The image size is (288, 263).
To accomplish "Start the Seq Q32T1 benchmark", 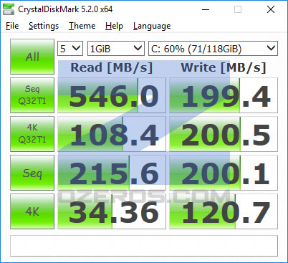I will pyautogui.click(x=32, y=95).
